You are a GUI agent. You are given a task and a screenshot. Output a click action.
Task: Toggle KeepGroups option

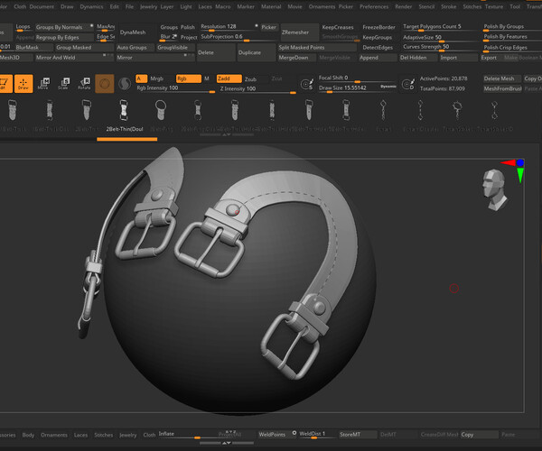377,37
